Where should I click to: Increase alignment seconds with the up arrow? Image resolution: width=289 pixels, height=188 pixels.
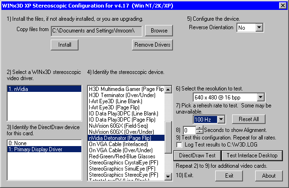pyautogui.click(x=199, y=128)
